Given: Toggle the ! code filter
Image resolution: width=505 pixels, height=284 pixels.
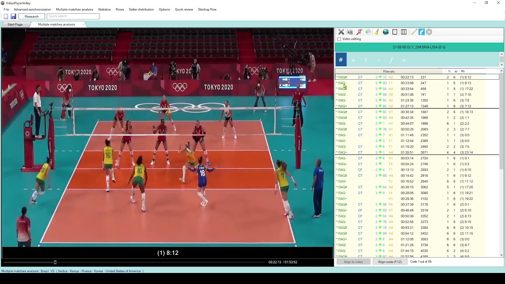Looking at the screenshot, I should tap(366, 60).
